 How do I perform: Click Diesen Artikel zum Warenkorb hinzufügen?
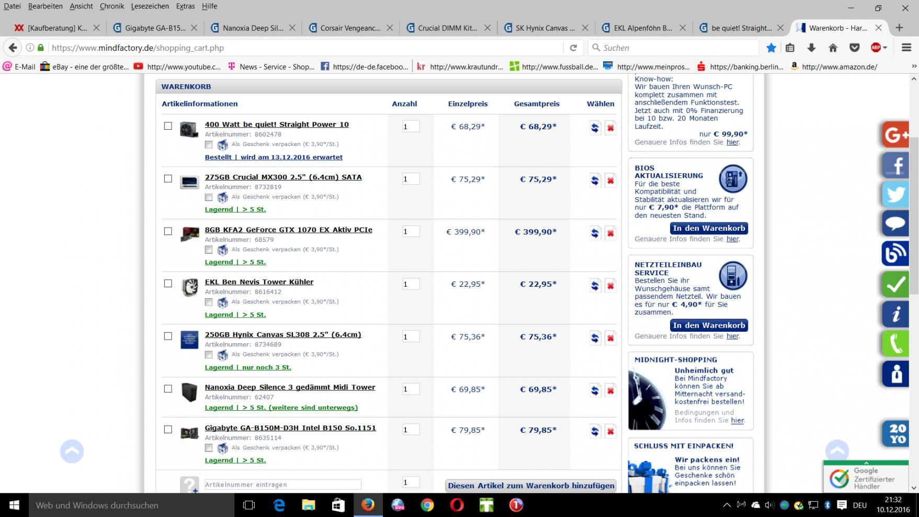pyautogui.click(x=531, y=486)
